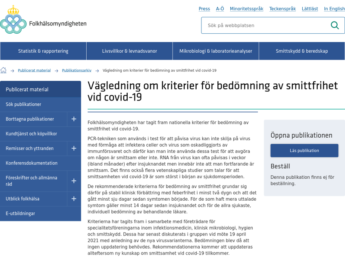Viewport: 345px width, 262px height.
Task: Open the Teckenspråk link
Action: (282, 9)
